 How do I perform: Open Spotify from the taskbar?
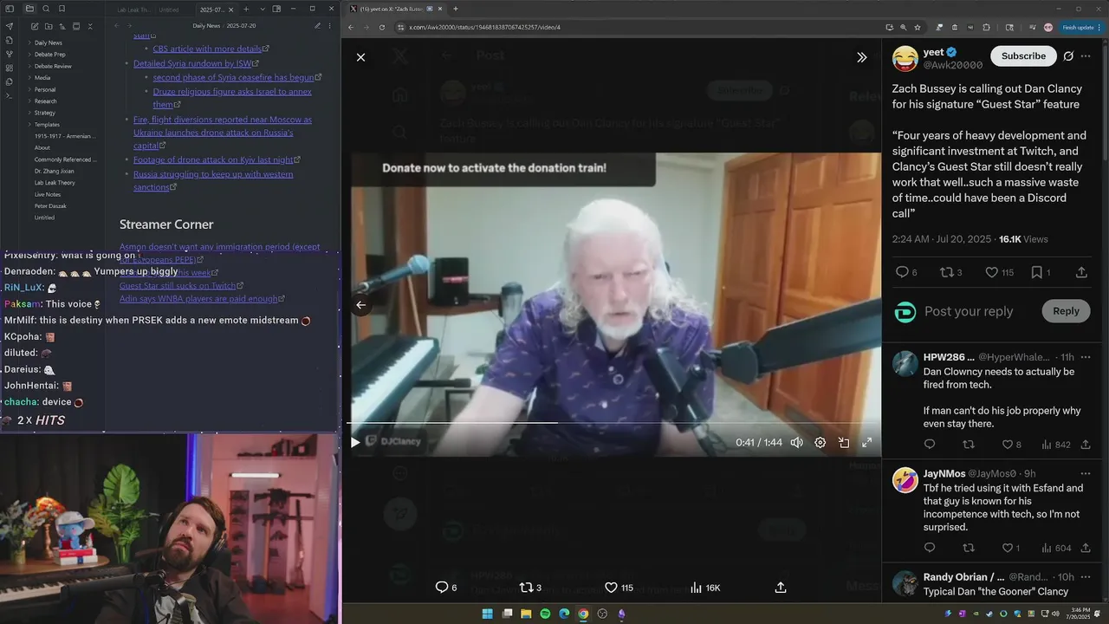tap(545, 614)
